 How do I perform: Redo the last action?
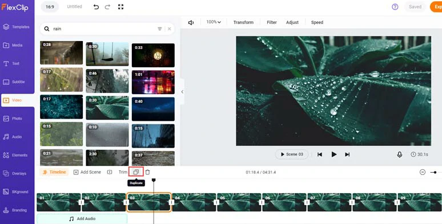[107, 7]
